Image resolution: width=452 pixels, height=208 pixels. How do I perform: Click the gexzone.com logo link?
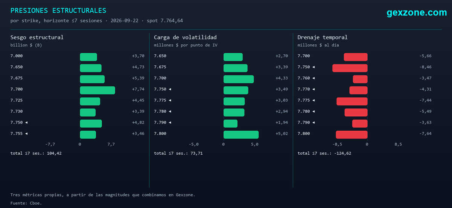pos(417,13)
